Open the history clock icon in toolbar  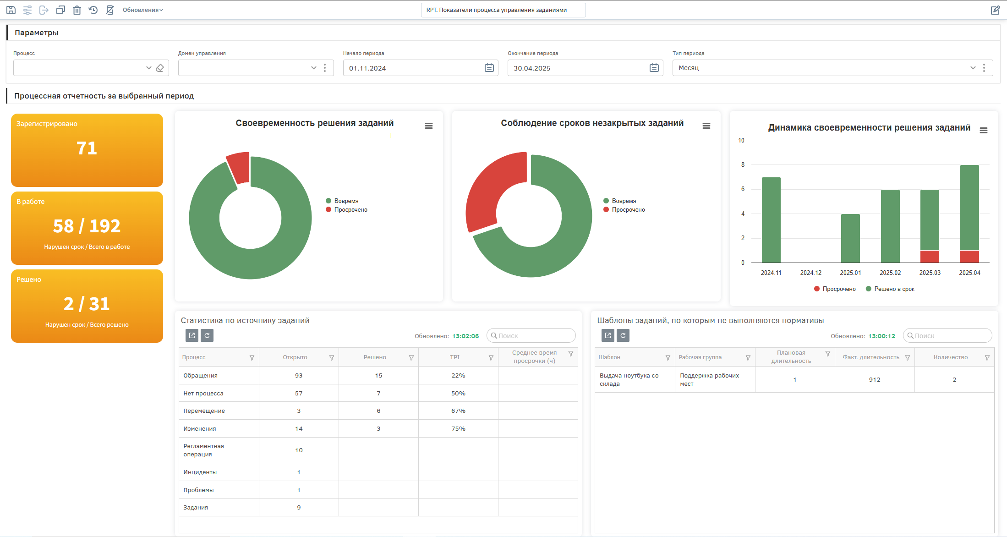click(x=93, y=10)
